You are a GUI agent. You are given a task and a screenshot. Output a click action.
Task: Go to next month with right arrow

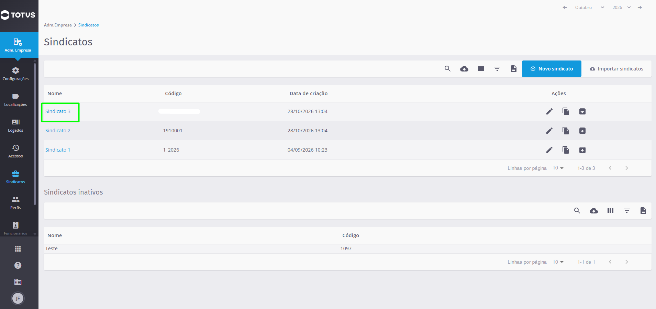point(640,8)
